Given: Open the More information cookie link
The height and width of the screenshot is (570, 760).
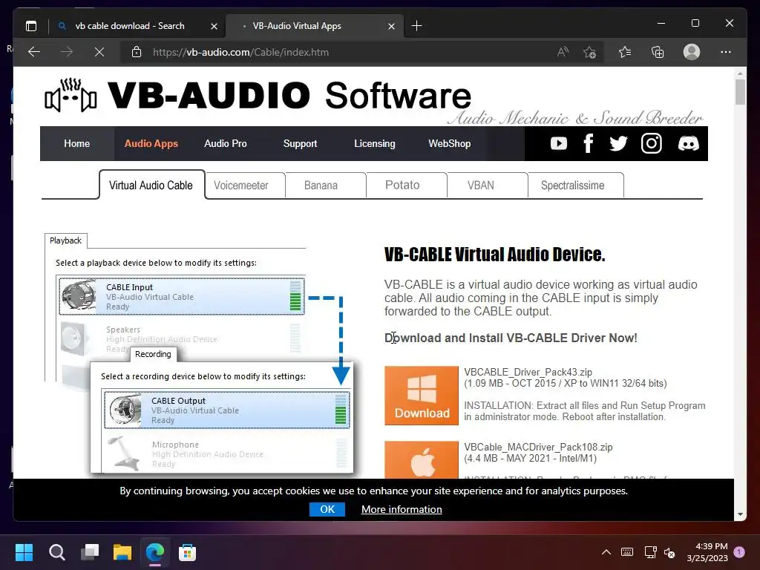Looking at the screenshot, I should [402, 509].
